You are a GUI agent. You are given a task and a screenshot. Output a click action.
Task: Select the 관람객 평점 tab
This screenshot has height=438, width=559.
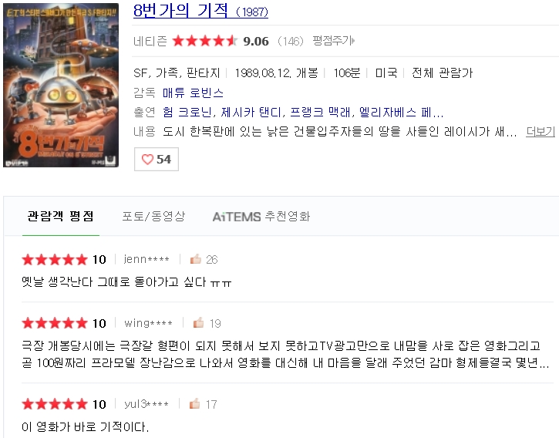(x=61, y=216)
